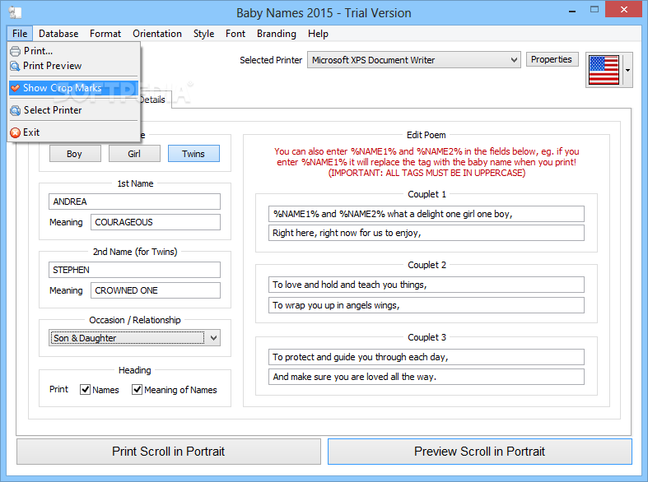
Task: Expand the Occasion / Relationship combo box
Action: [x=213, y=338]
